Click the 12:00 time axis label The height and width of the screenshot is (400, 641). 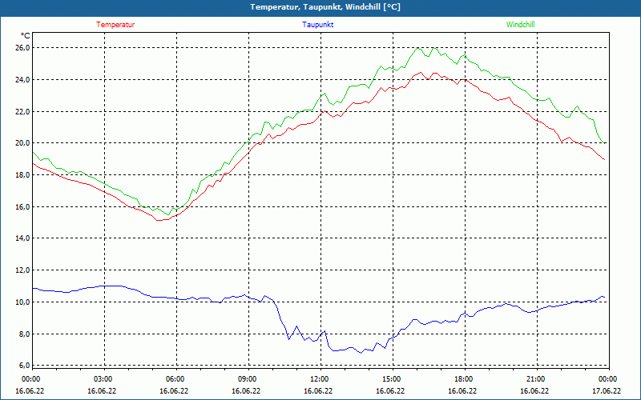(x=319, y=379)
